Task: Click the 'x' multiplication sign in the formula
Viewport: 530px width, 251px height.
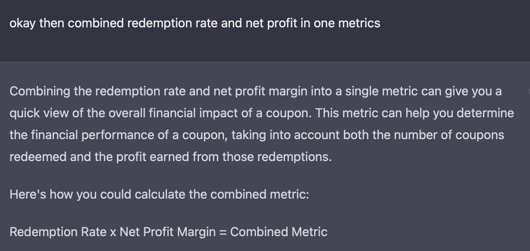Action: click(x=113, y=232)
